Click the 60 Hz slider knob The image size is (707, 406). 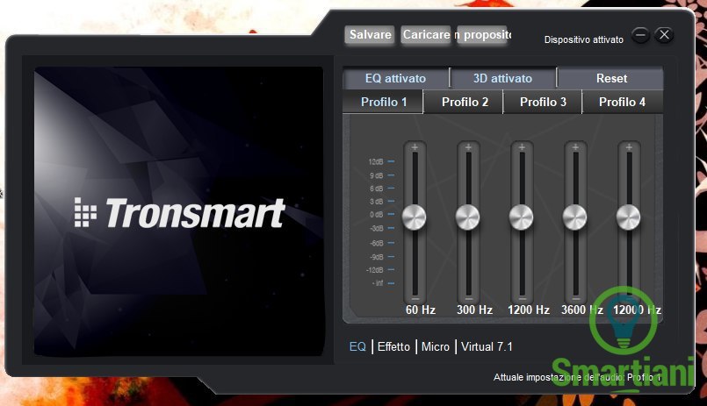(414, 217)
